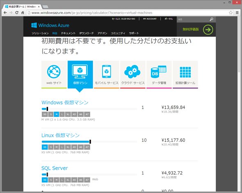Click the browser Forward arrow
Screen dimensions: 242x193
point(11,13)
